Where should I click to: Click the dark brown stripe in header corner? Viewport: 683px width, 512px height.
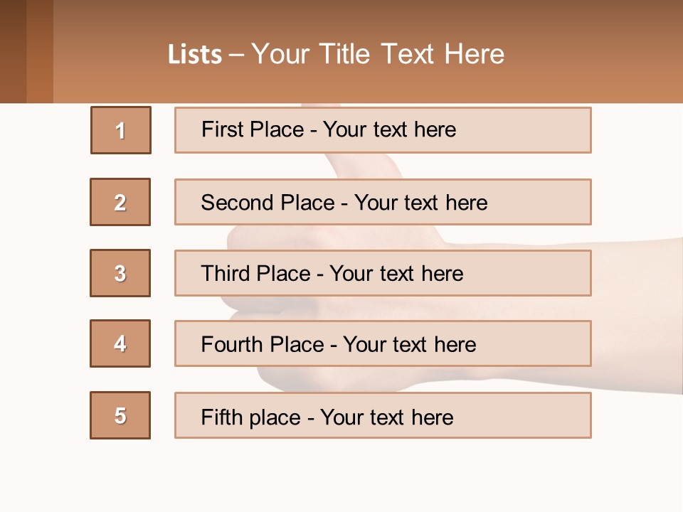[x=13, y=51]
